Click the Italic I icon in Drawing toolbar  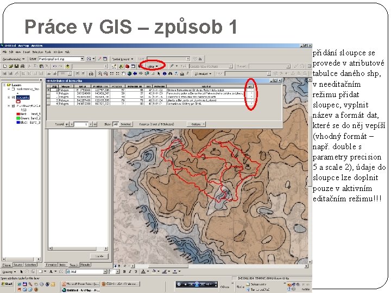[x=130, y=272]
